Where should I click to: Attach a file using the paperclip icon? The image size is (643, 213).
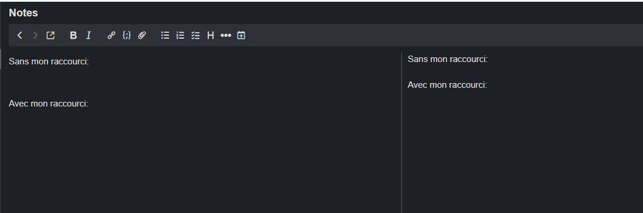click(142, 36)
